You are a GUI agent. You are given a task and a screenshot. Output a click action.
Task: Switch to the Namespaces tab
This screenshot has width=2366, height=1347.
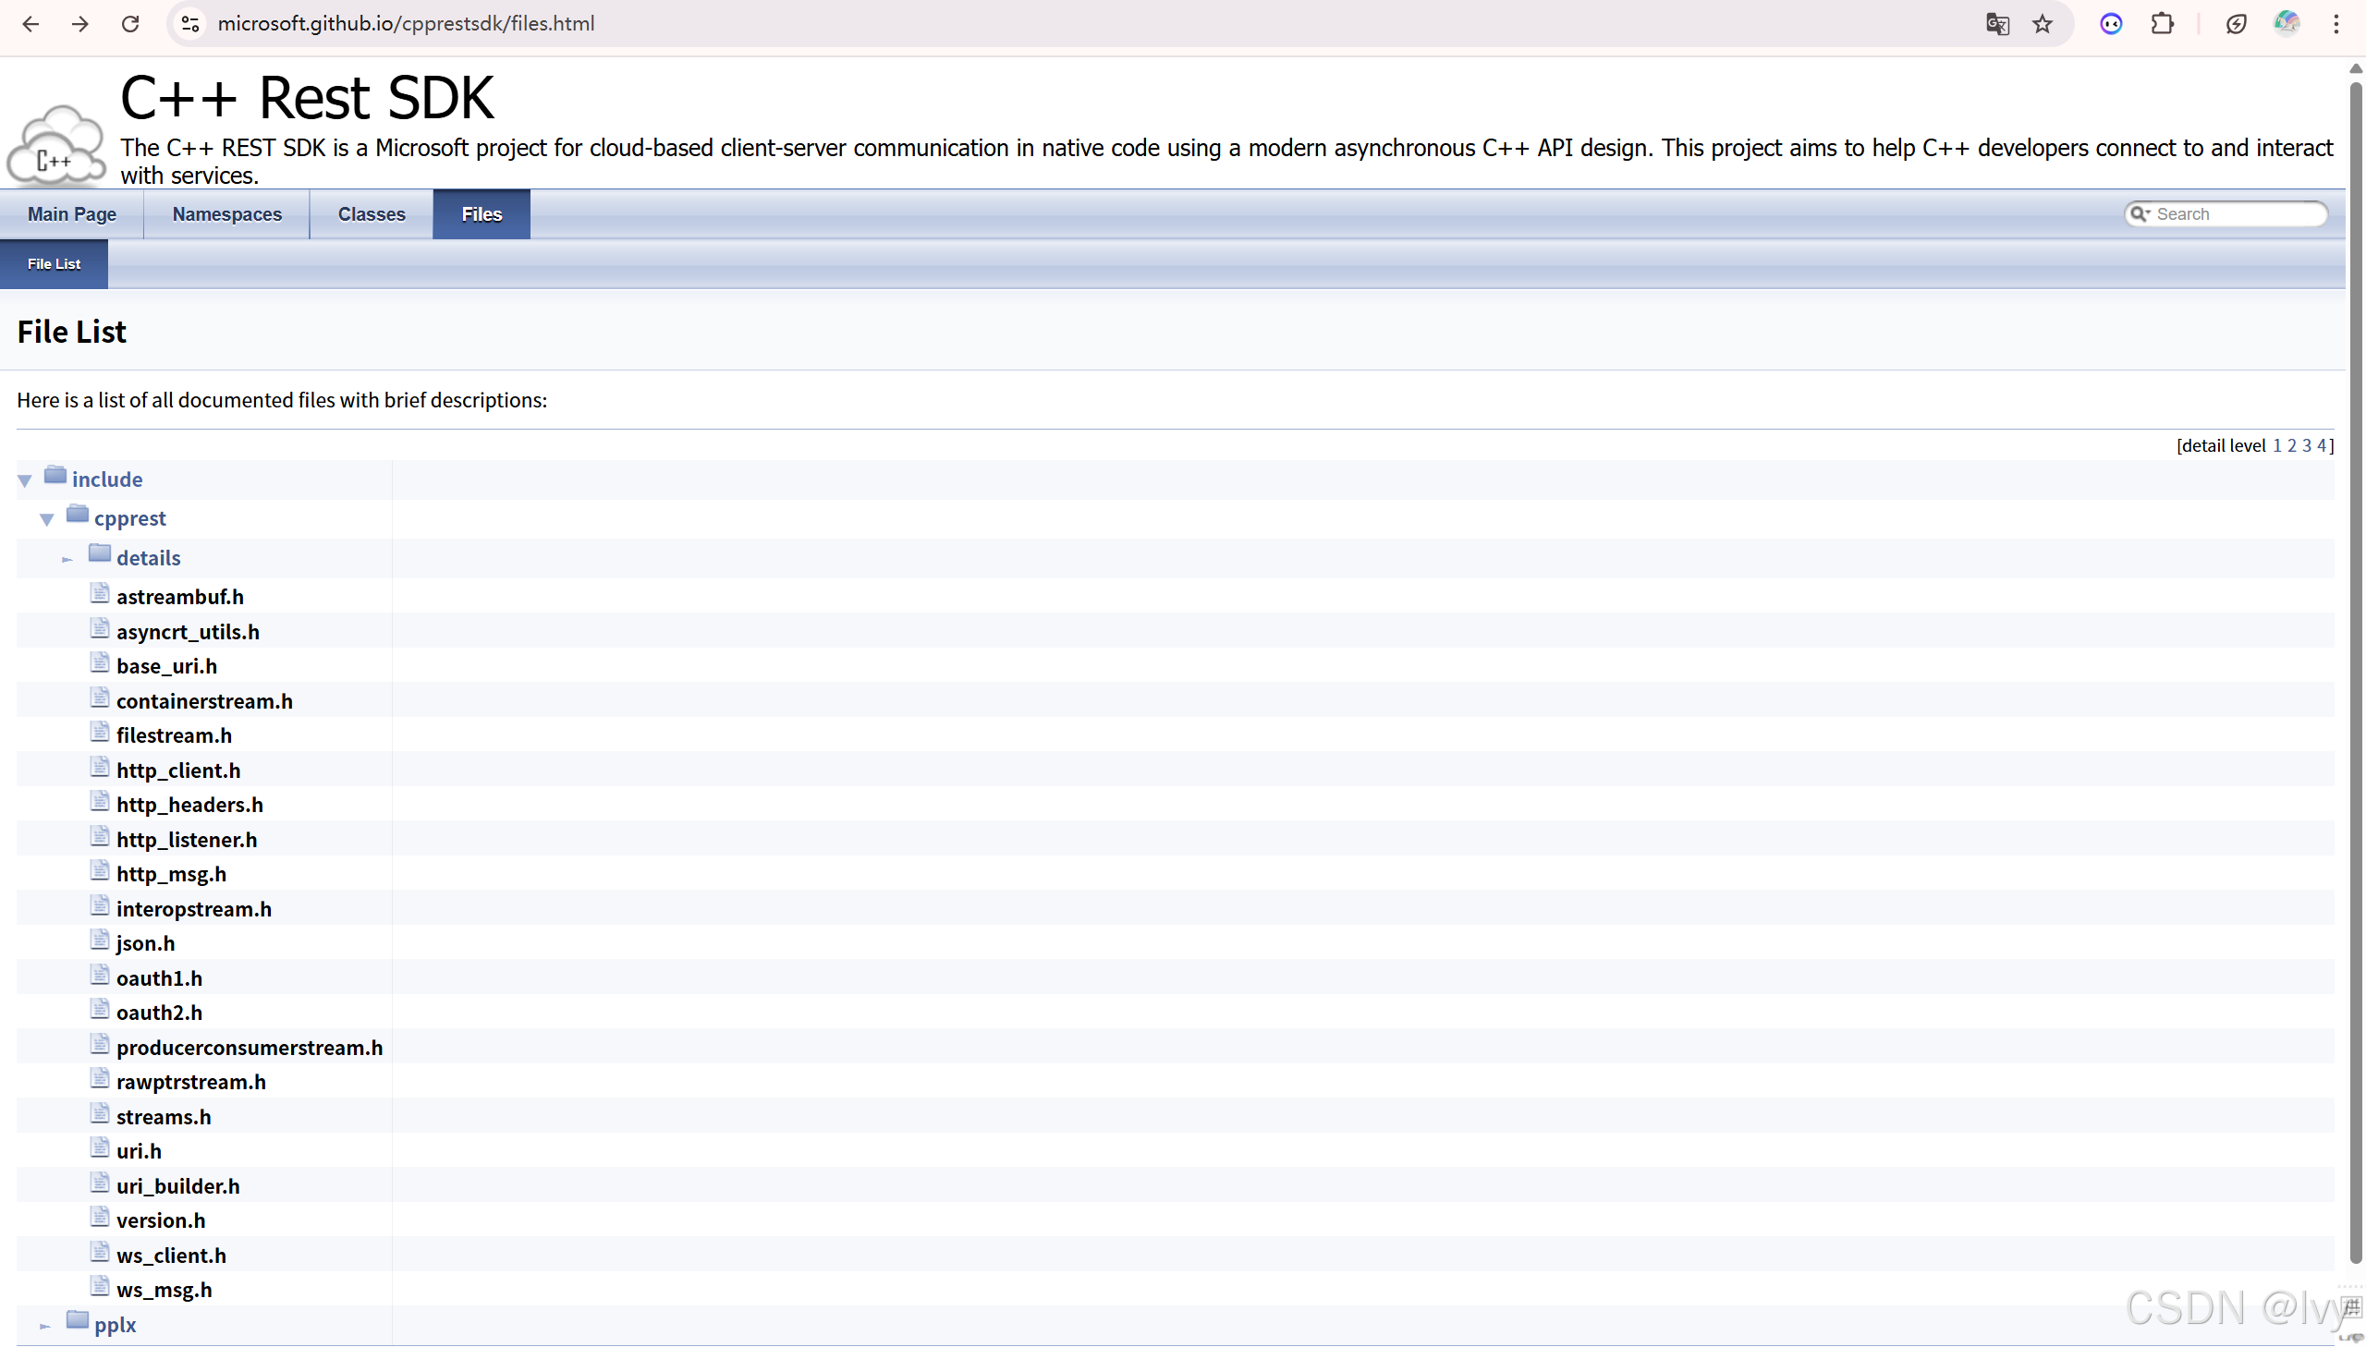coord(226,213)
